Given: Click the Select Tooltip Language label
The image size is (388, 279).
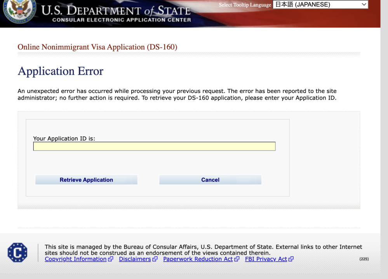Looking at the screenshot, I should 245,5.
